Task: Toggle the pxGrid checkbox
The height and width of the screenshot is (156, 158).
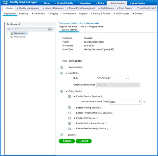Action: coord(62,135)
